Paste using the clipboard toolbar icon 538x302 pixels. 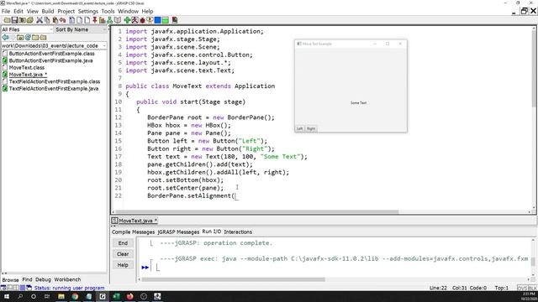pyautogui.click(x=55, y=20)
